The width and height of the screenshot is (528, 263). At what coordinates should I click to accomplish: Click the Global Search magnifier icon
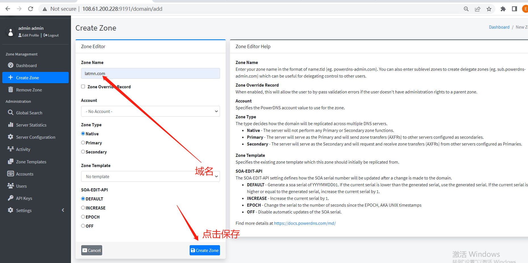coord(11,113)
